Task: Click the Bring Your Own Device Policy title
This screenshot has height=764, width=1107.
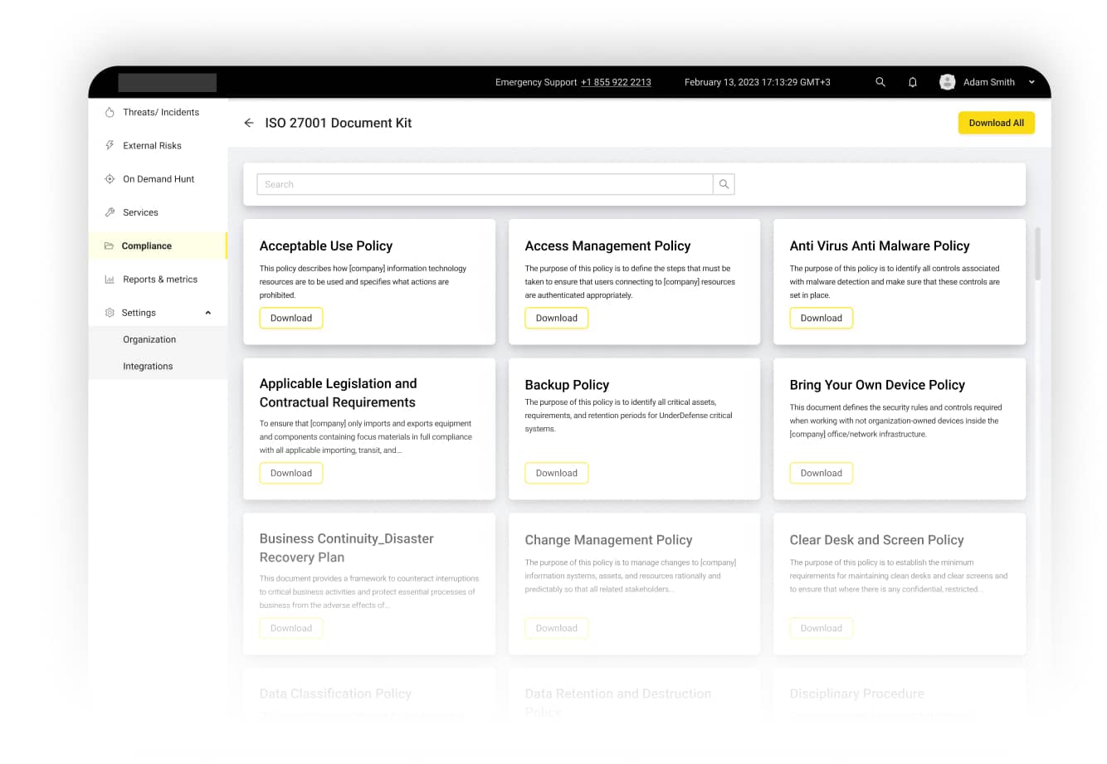Action: click(x=877, y=385)
